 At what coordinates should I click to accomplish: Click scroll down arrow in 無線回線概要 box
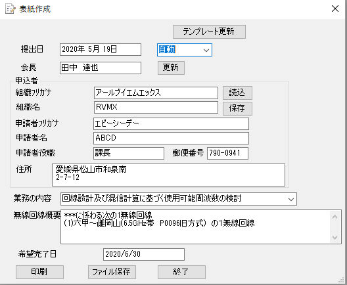coord(335,238)
